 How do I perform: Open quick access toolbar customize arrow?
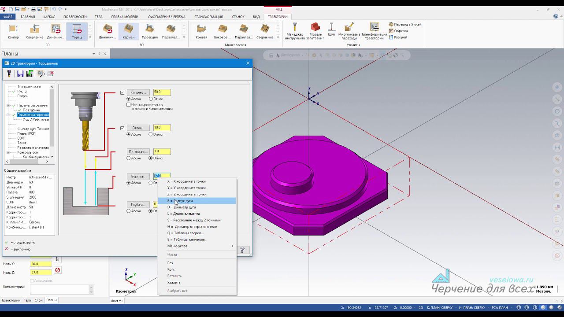pos(66,9)
